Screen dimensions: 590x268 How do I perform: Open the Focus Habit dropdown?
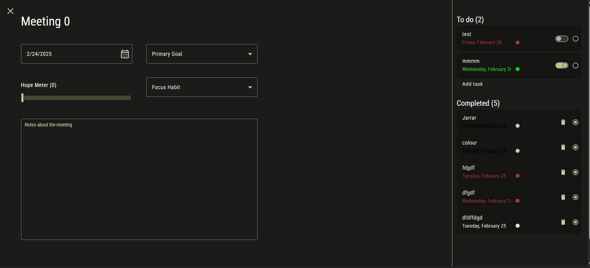tap(202, 87)
